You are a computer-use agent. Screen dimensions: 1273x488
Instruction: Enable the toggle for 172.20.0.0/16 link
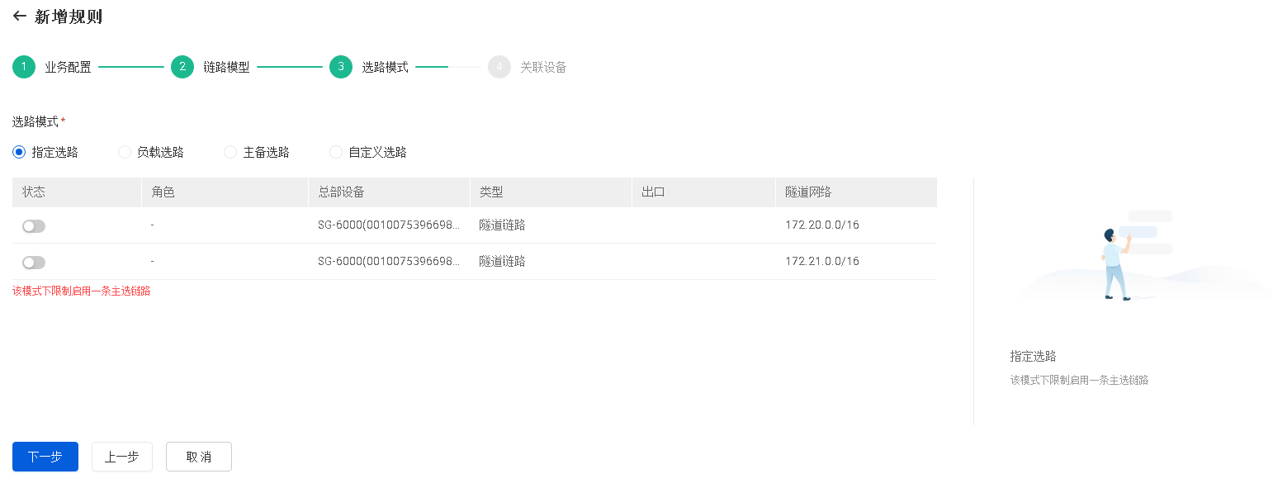point(34,226)
